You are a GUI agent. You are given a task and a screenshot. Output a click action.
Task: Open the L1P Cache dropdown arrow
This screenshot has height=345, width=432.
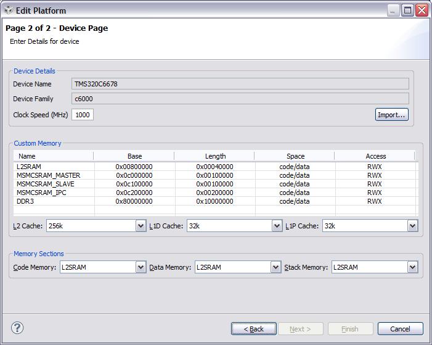tap(412, 226)
